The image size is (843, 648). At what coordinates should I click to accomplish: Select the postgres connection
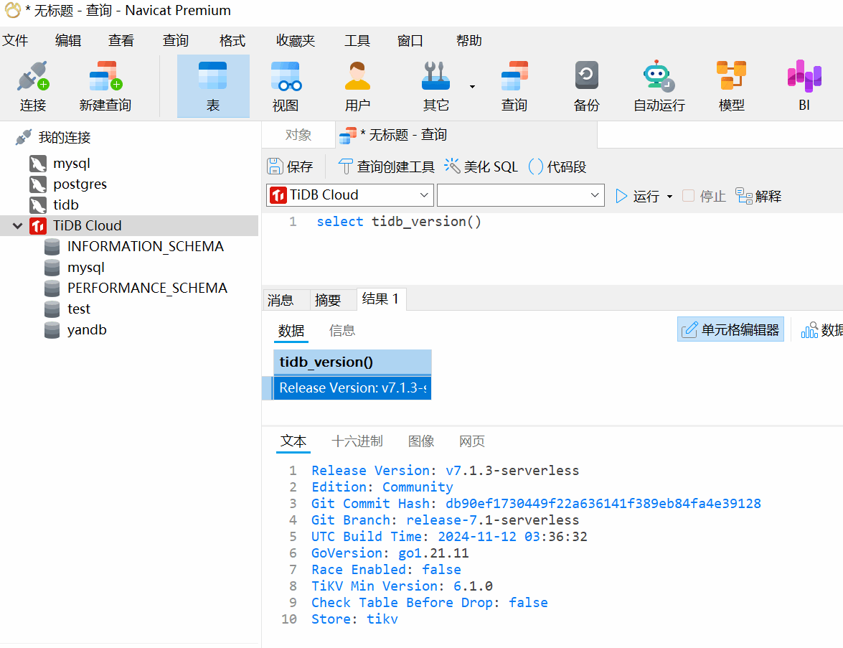(x=80, y=184)
